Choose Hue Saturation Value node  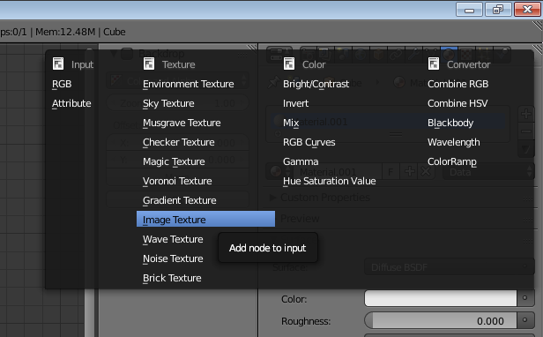point(330,181)
